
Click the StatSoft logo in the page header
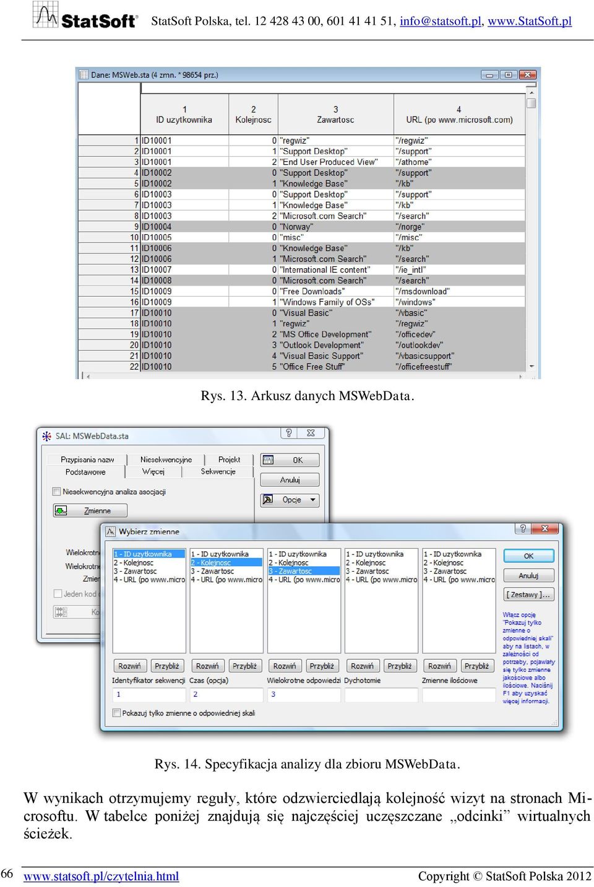point(85,15)
